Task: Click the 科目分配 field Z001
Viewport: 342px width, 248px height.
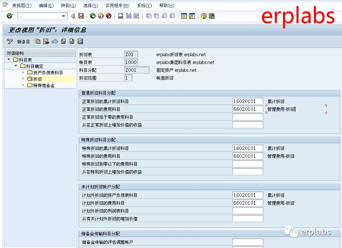Action: (x=137, y=70)
